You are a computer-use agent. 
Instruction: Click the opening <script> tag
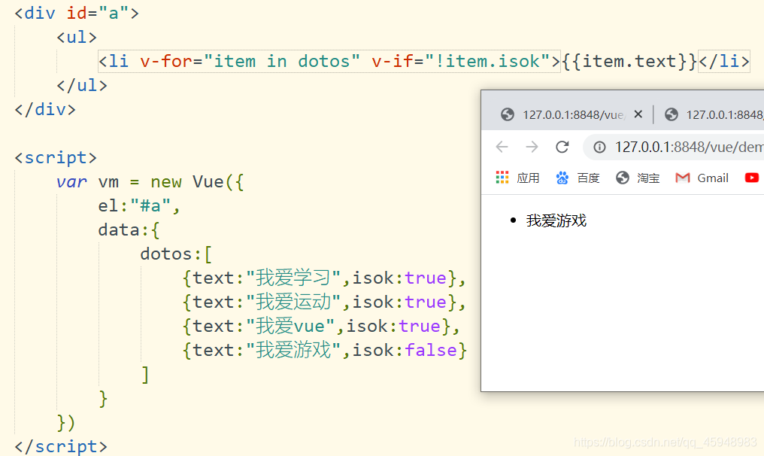(x=56, y=157)
